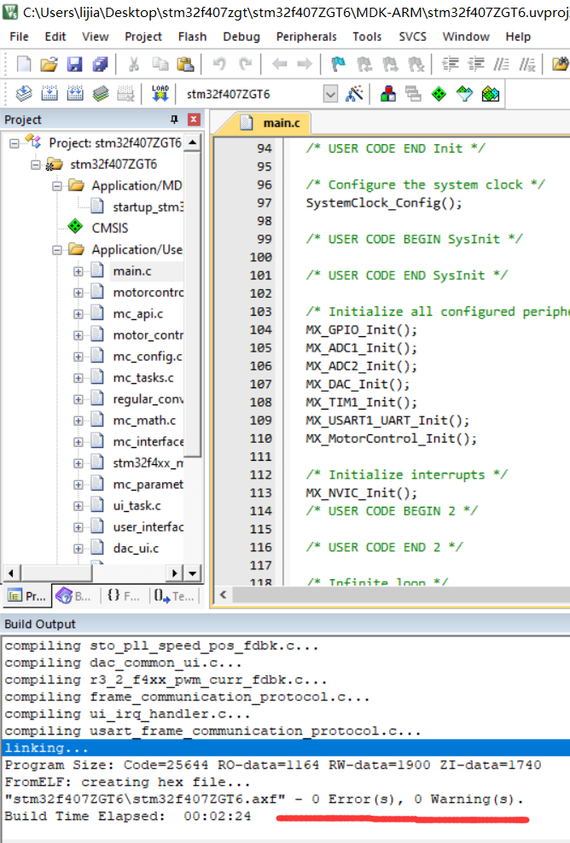Viewport: 570px width, 843px height.
Task: Insert a bookmark with flag icon
Action: coord(338,65)
